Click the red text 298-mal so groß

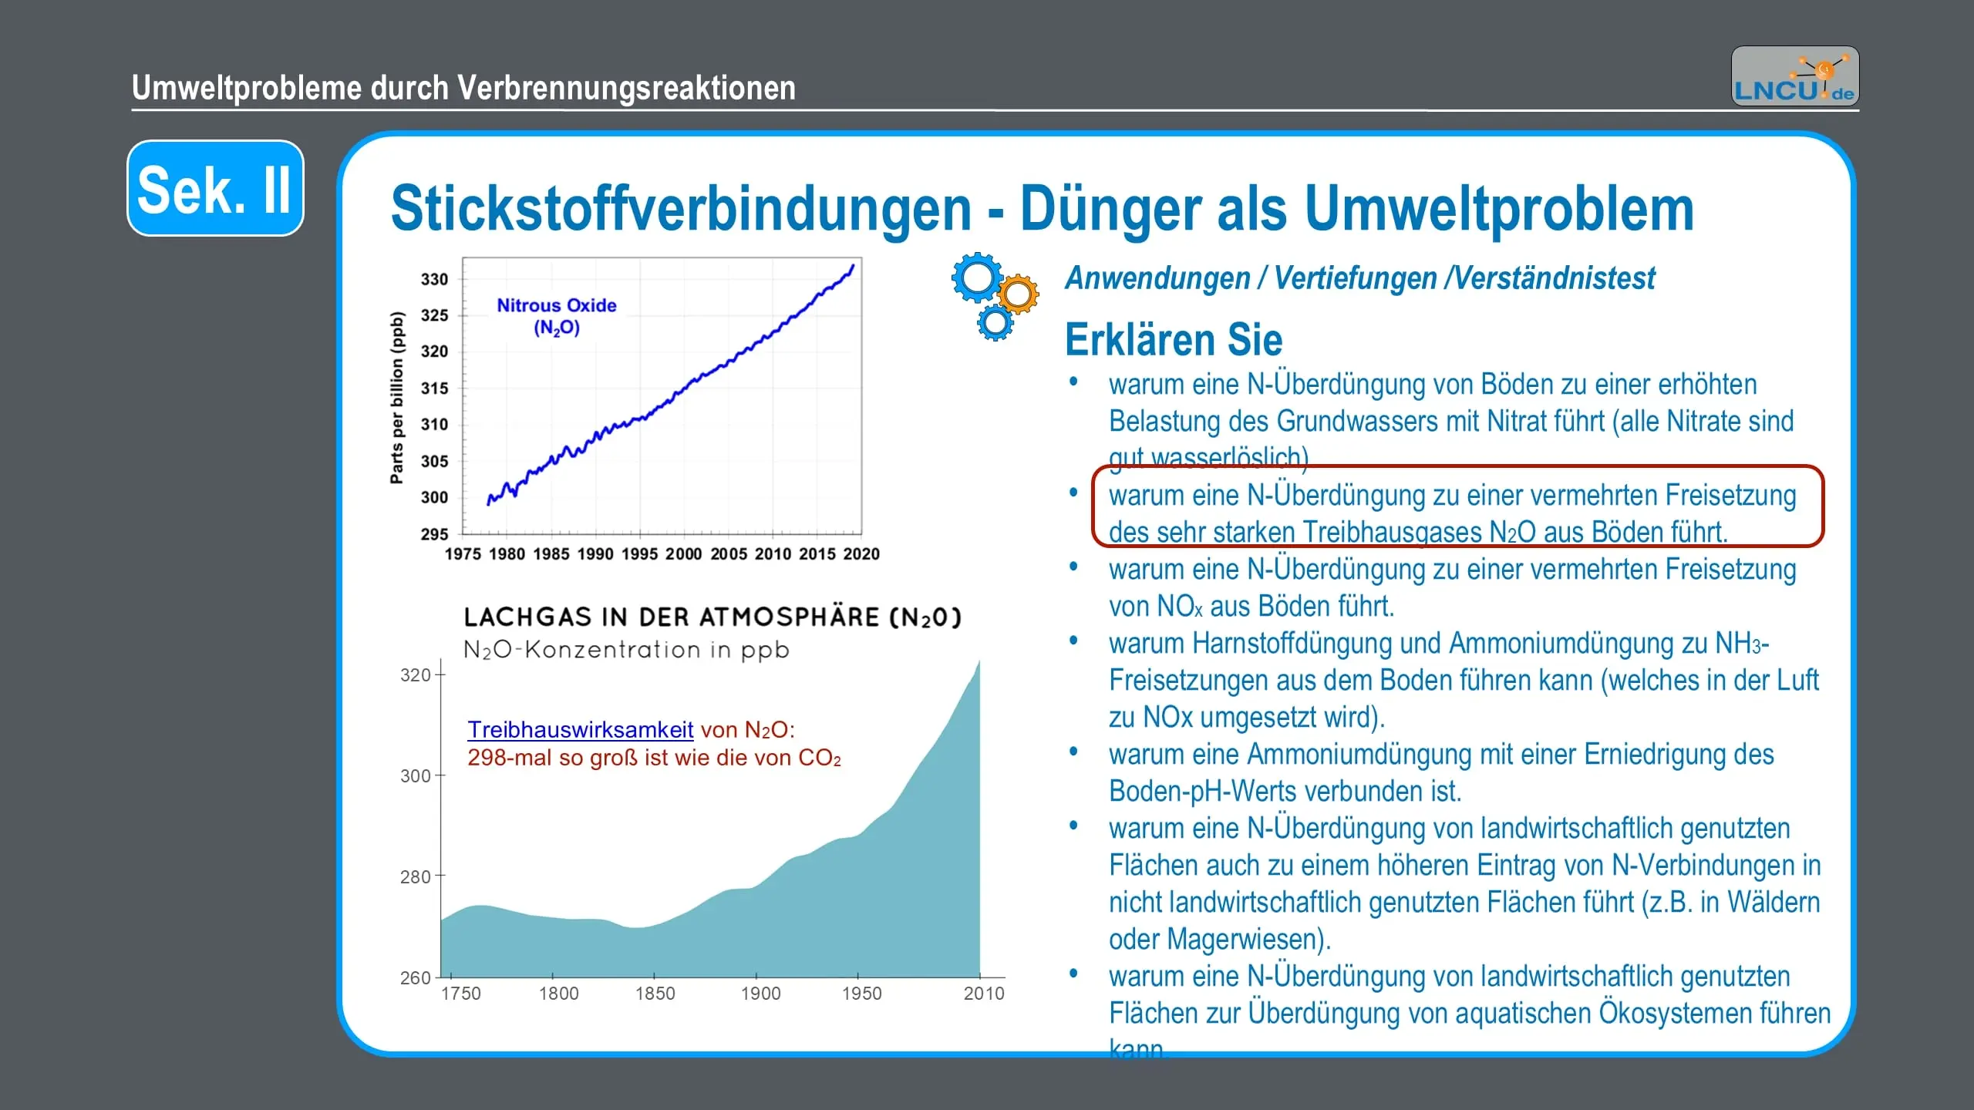click(x=653, y=758)
